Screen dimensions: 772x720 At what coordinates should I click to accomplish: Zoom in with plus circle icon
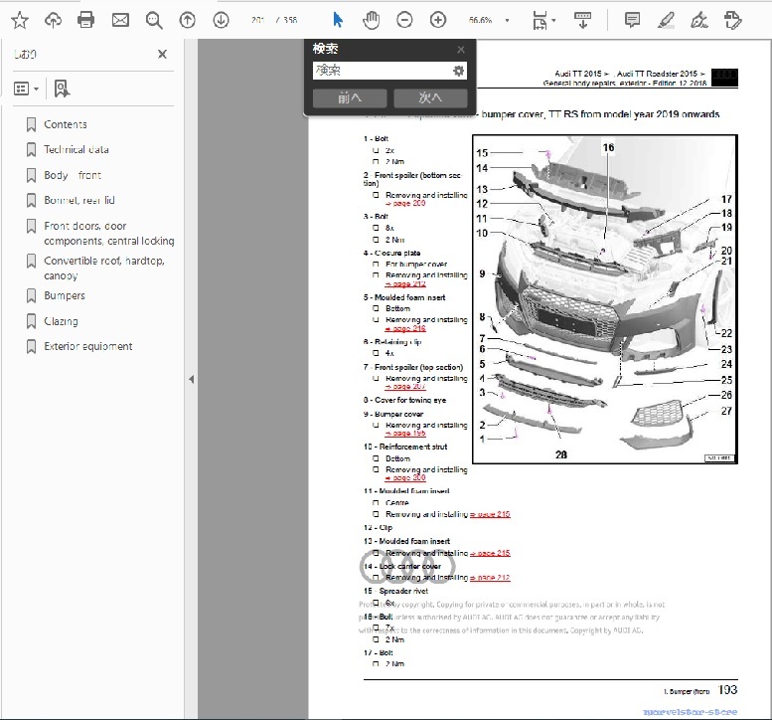438,20
